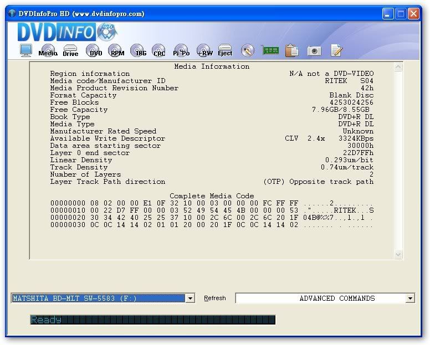Click the Region information label
The height and width of the screenshot is (345, 430).
pos(90,74)
